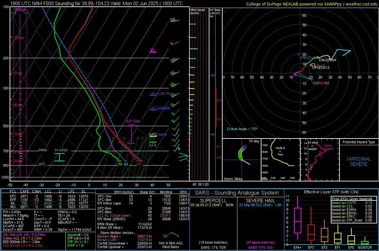Click the 848m effective inflow label
Viewport: 379px width, 251px height.
(43, 150)
